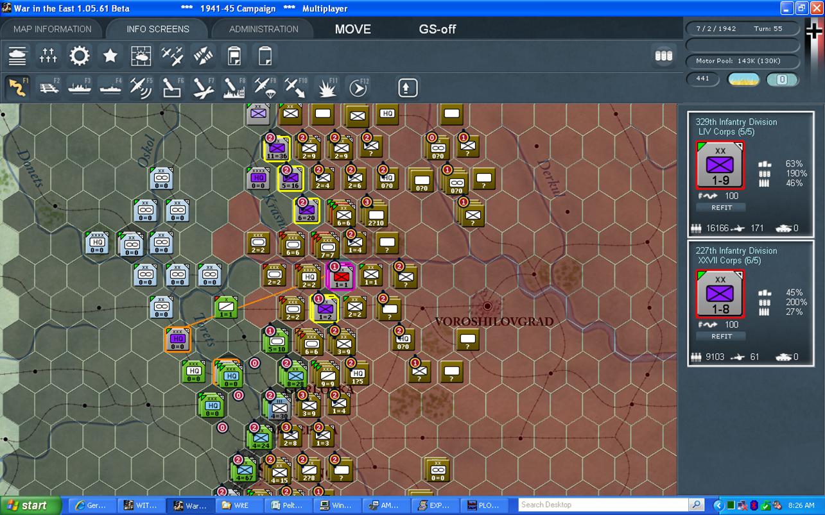Click the boxed up-arrow toolbar button
The image size is (825, 515).
408,87
